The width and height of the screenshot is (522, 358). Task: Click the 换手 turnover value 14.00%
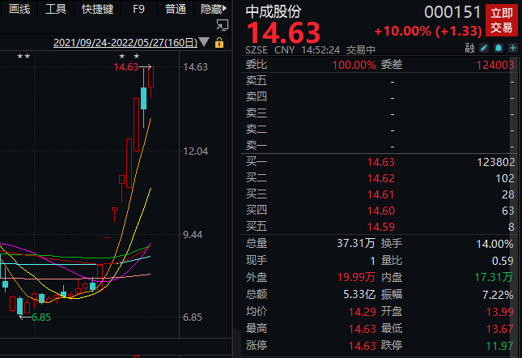click(x=494, y=244)
